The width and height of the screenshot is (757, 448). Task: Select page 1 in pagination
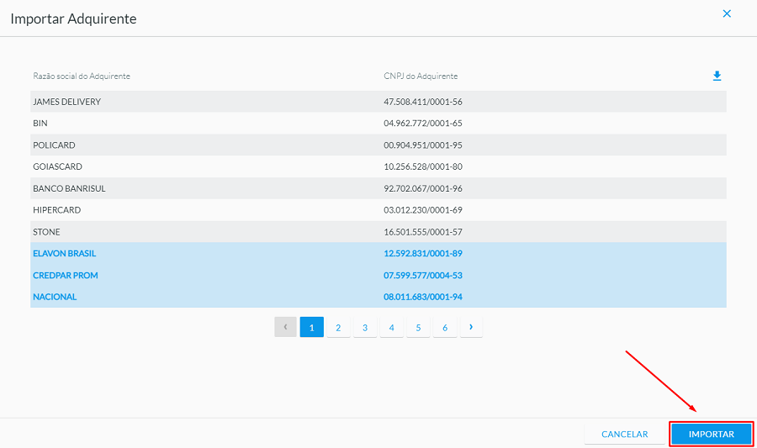click(x=312, y=327)
